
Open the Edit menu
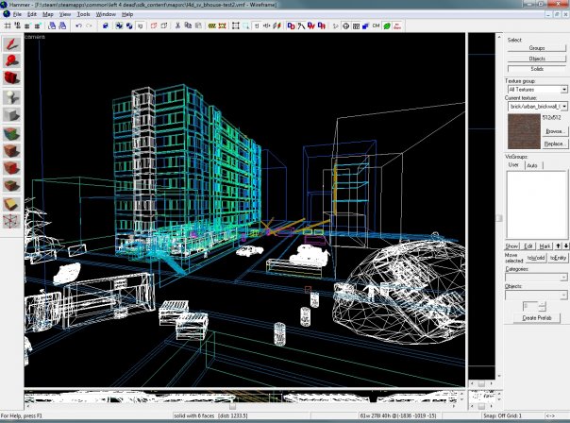click(32, 14)
